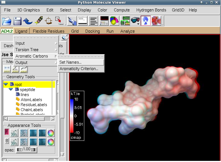This screenshot has width=221, height=162.
Task: Toggle the back face B button
Action: pyautogui.click(x=7, y=141)
